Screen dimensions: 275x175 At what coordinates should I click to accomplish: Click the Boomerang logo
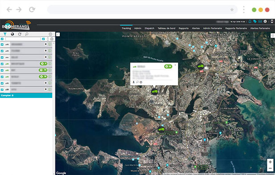17,25
